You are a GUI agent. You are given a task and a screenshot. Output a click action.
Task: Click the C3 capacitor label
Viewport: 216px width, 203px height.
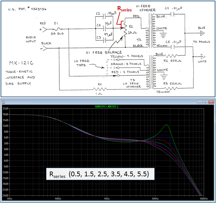click(99, 37)
